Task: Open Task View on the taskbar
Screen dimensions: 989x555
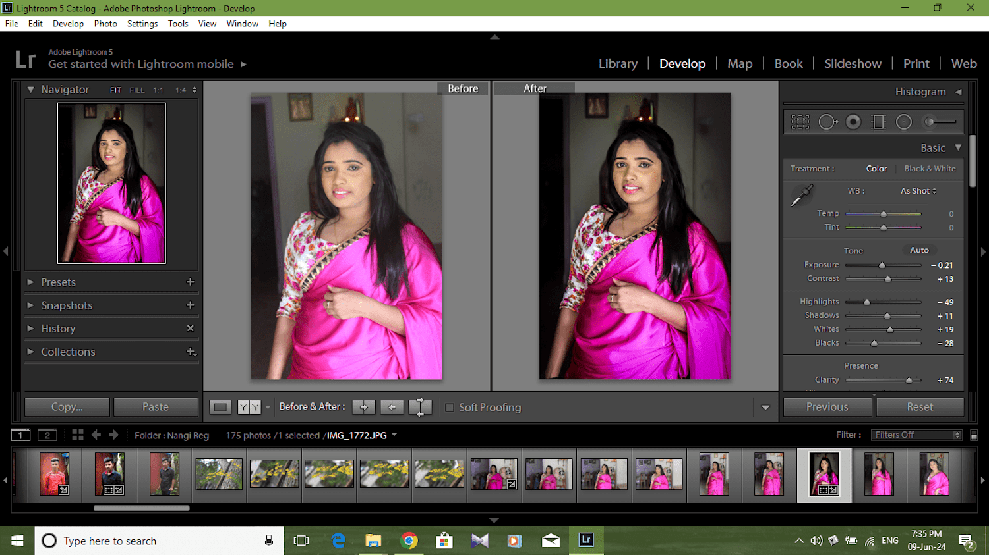Action: 301,541
